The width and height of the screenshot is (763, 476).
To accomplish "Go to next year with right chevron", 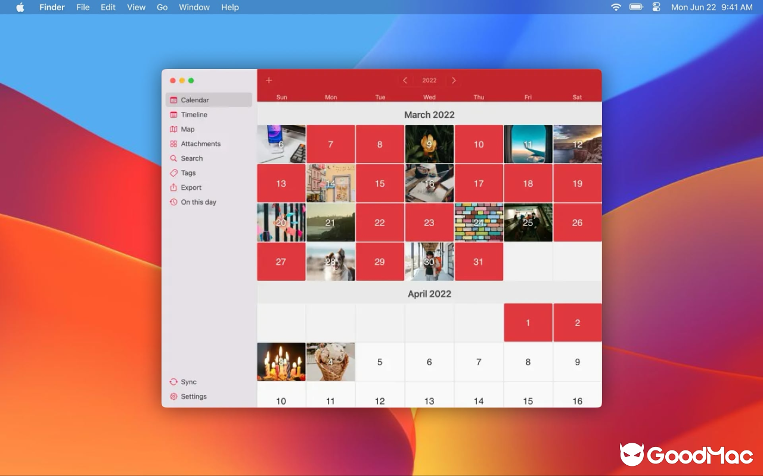I will [x=454, y=80].
